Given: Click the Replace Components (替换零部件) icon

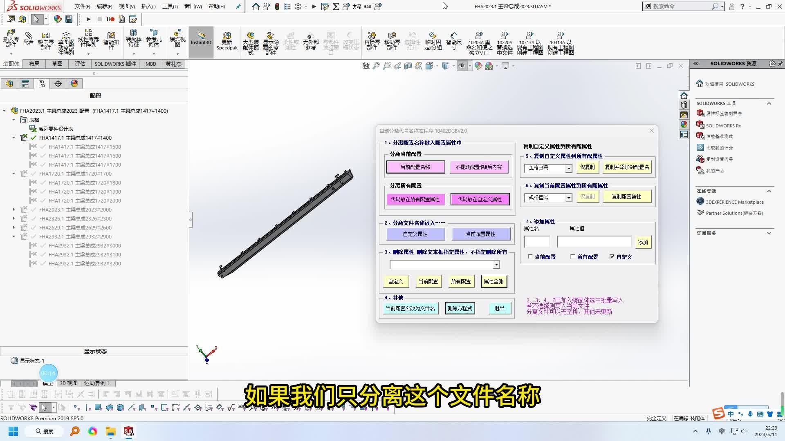Looking at the screenshot, I should pos(372,41).
